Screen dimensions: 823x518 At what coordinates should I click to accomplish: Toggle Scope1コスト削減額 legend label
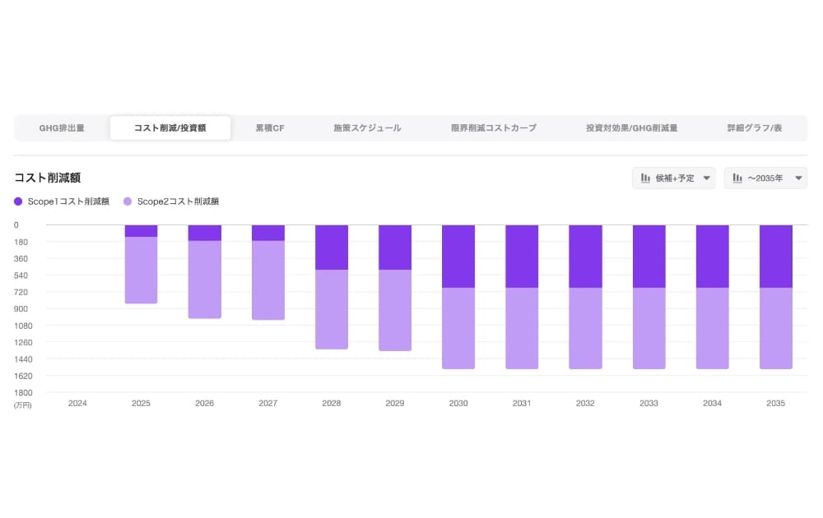pyautogui.click(x=68, y=201)
